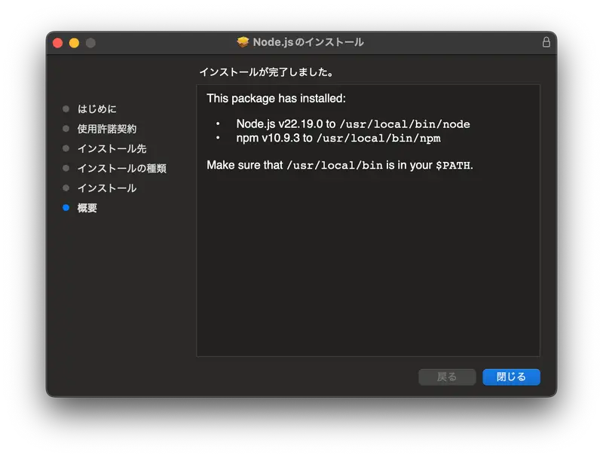Minimize the installer with yellow window button

pyautogui.click(x=74, y=43)
